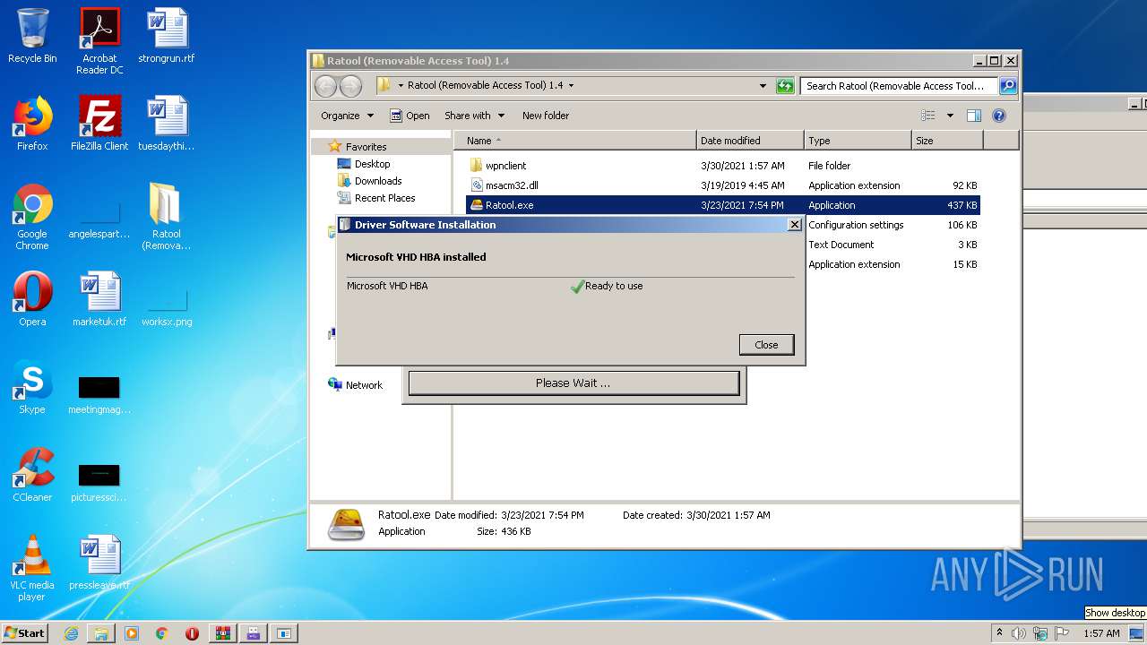Select Favorites in navigation pane
This screenshot has height=645, width=1147.
pos(366,147)
